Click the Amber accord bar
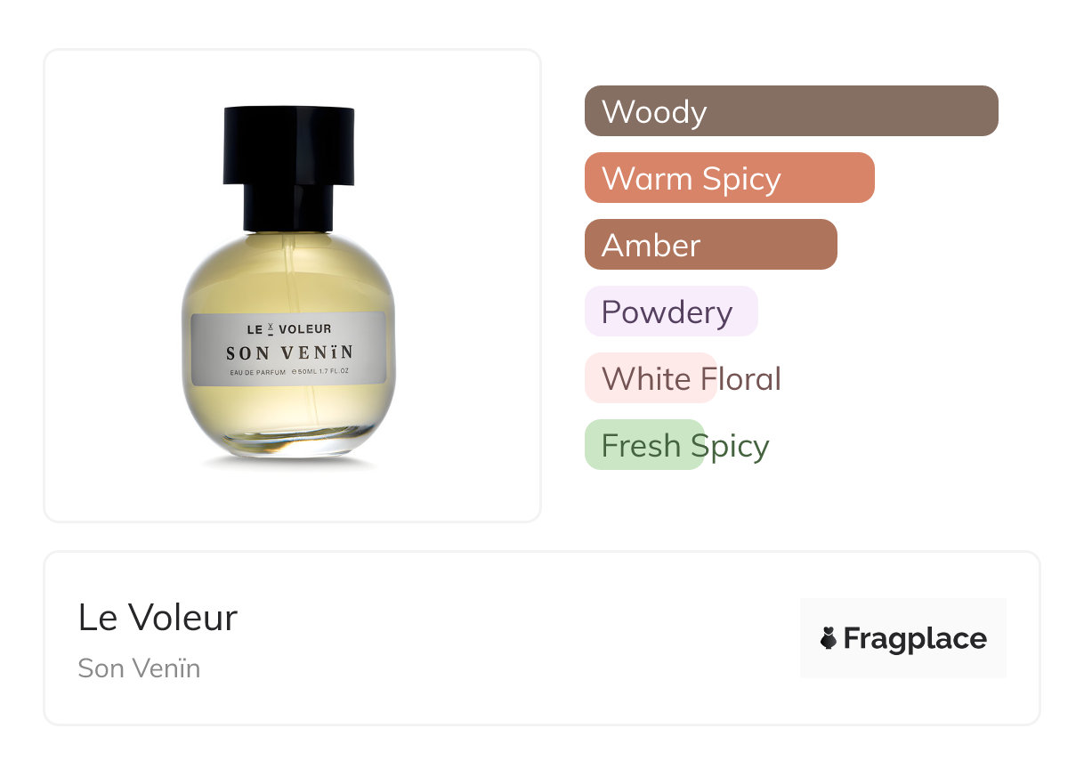Viewport: 1084px width, 769px height. [711, 245]
